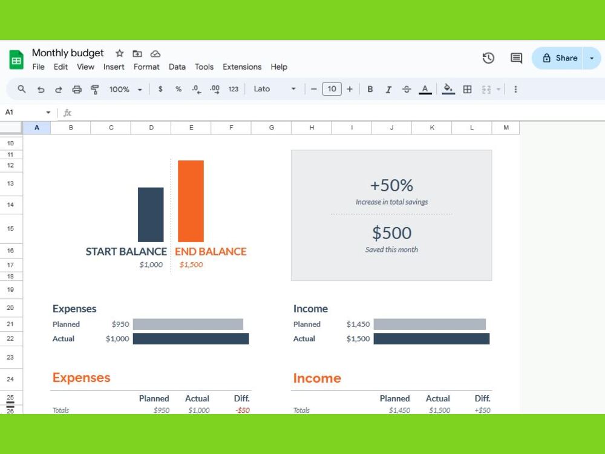Open more toolbar options three dots

(x=515, y=89)
